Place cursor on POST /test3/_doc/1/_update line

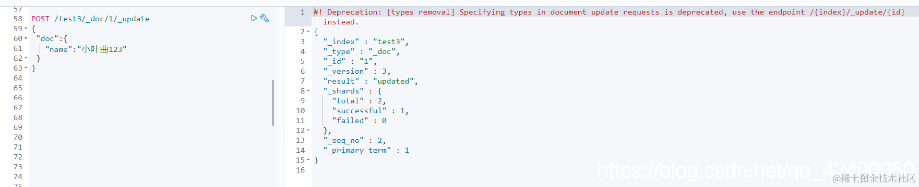(90, 19)
